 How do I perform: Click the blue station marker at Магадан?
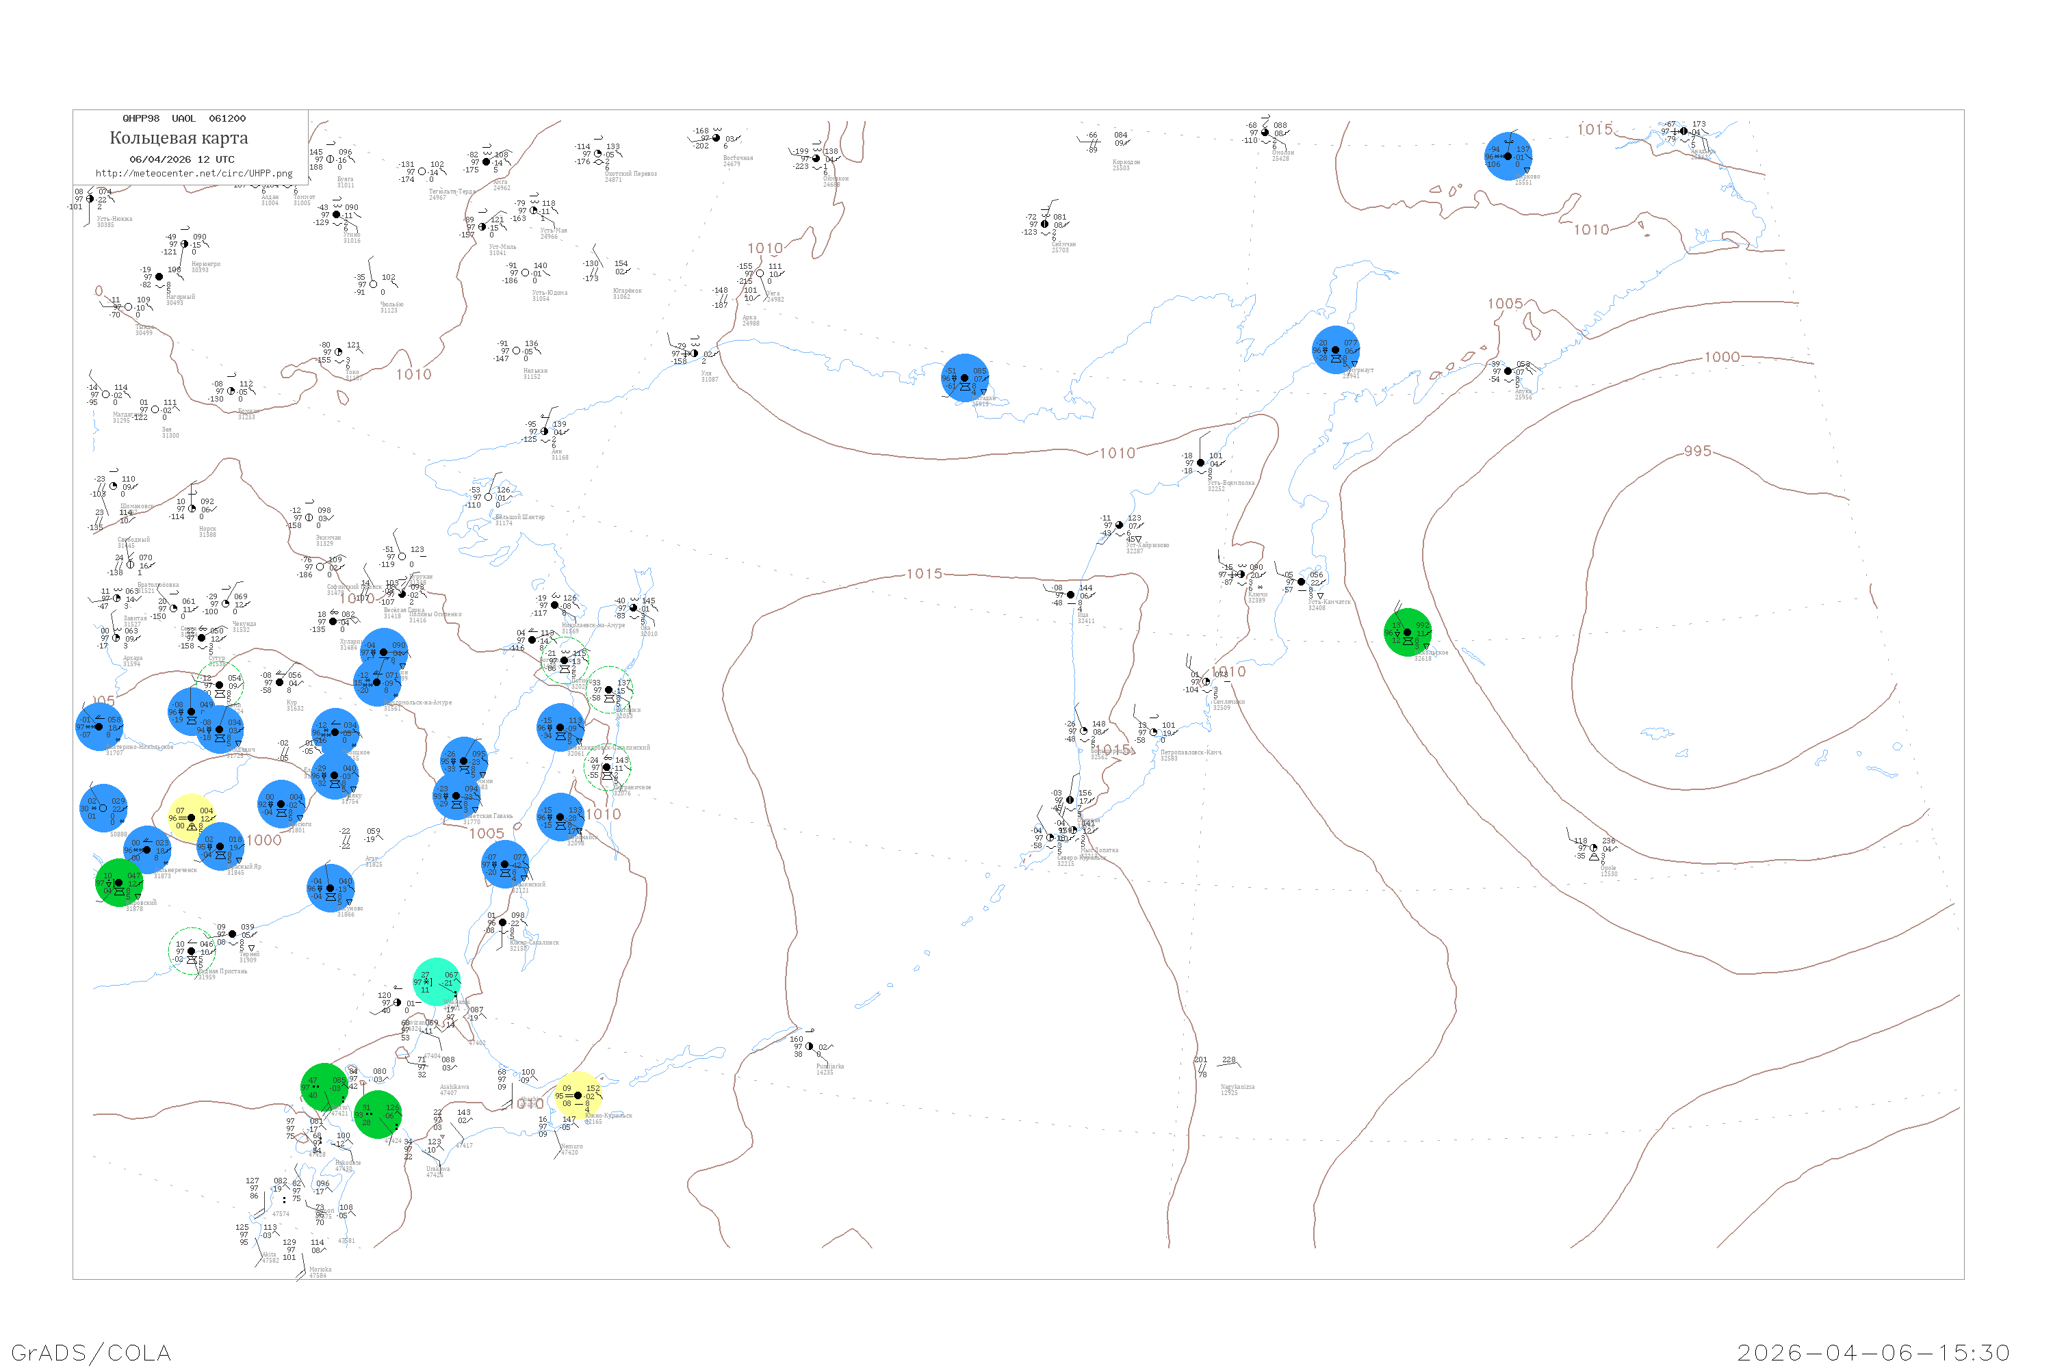click(x=964, y=378)
